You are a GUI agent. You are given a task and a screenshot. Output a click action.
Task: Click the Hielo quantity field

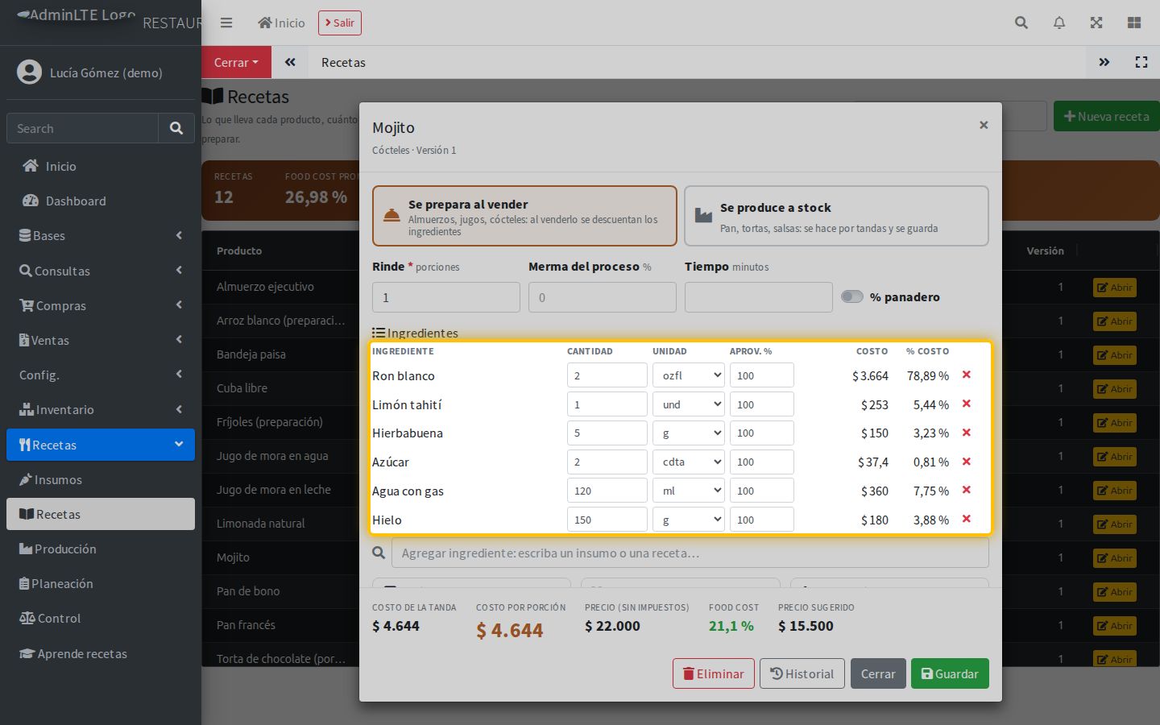point(607,520)
